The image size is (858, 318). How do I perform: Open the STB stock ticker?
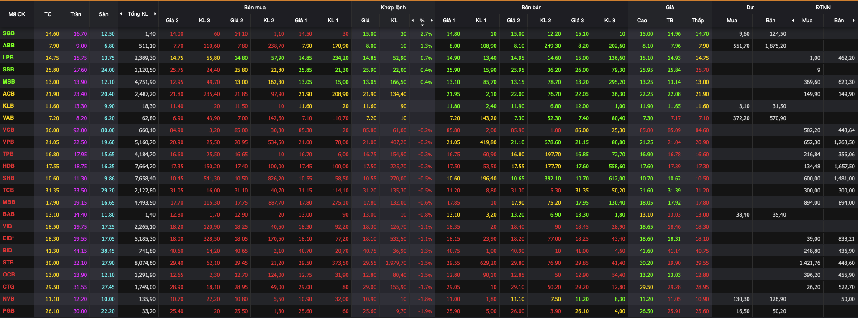[x=8, y=263]
